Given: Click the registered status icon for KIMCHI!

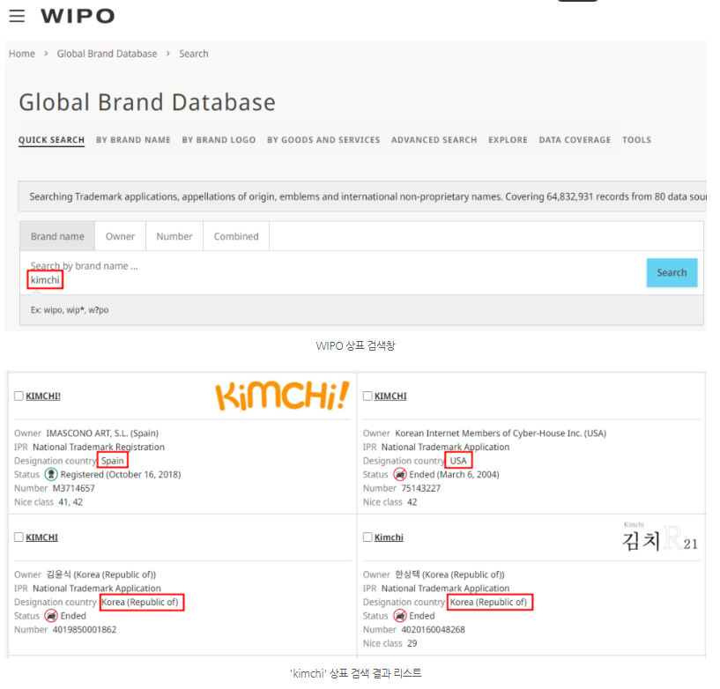Looking at the screenshot, I should pos(51,474).
